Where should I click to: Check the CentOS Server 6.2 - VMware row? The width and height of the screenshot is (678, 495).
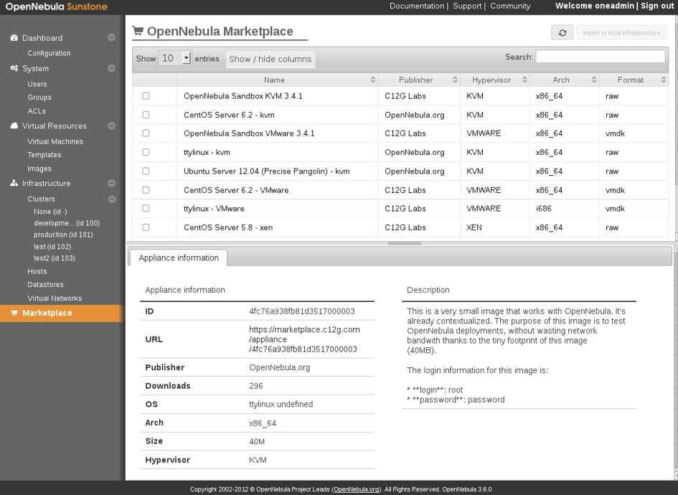[x=146, y=190]
